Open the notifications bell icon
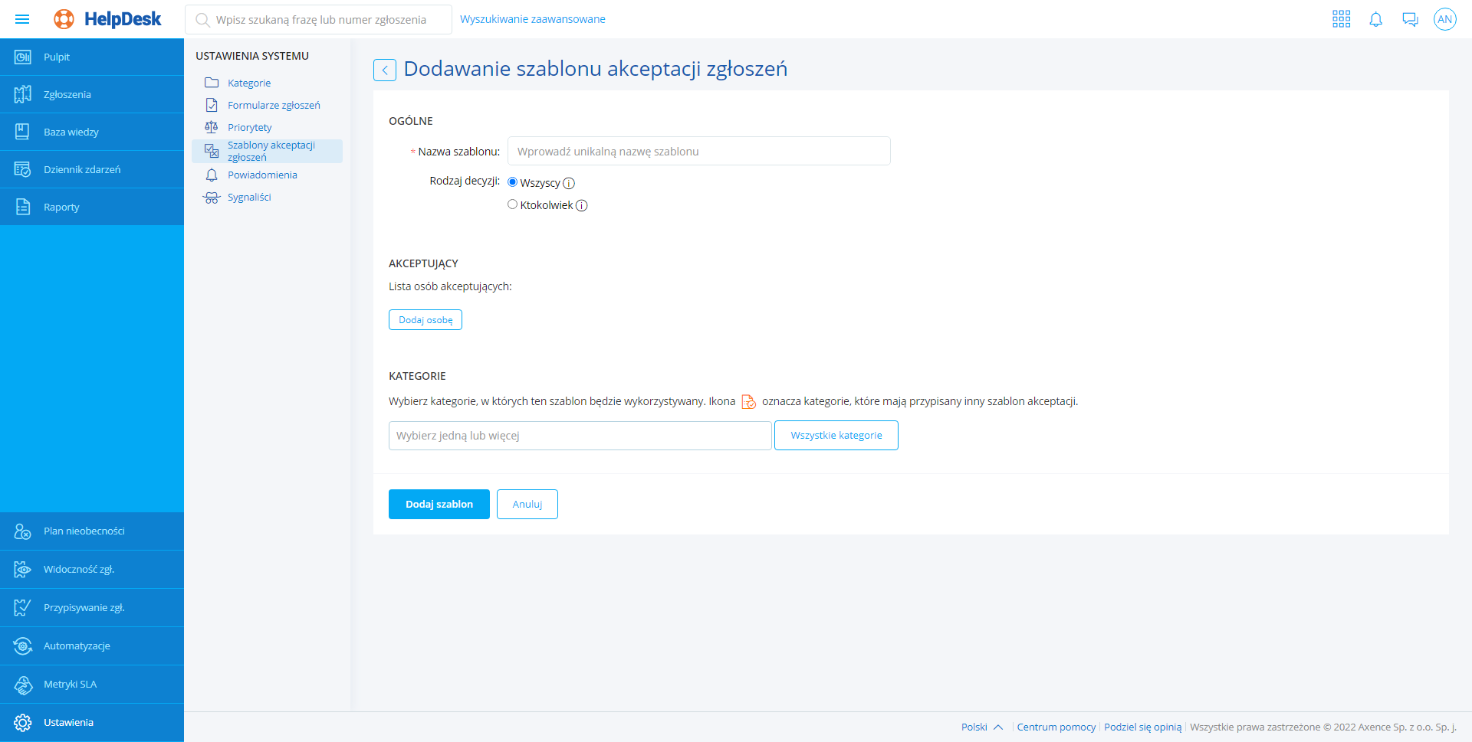This screenshot has height=742, width=1472. [1375, 19]
